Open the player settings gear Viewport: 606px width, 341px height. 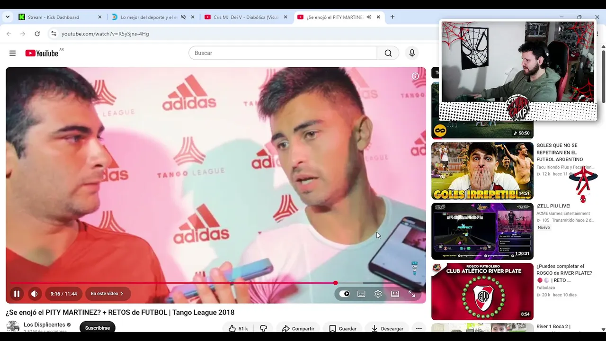[x=378, y=294]
